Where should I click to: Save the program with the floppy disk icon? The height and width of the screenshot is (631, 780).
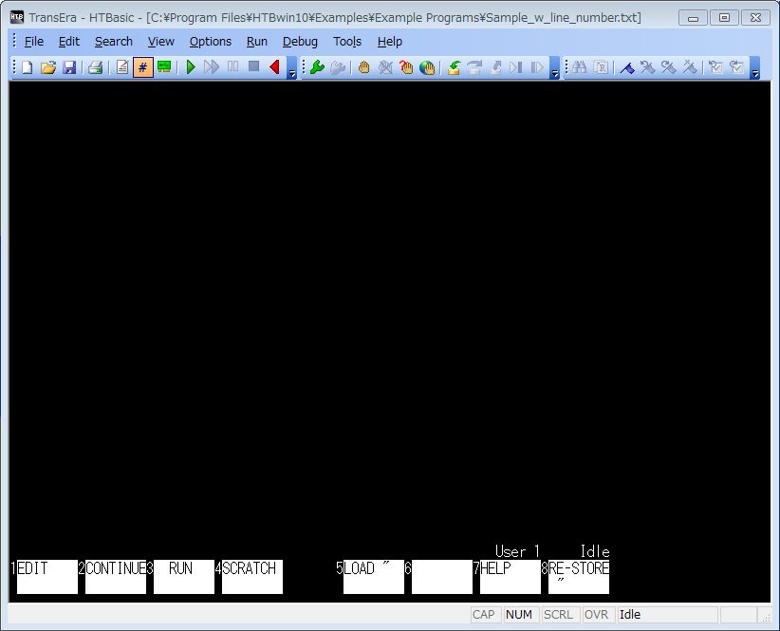pos(69,67)
